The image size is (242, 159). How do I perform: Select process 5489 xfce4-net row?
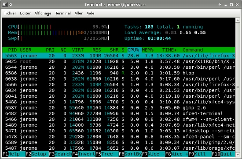coord(118,125)
